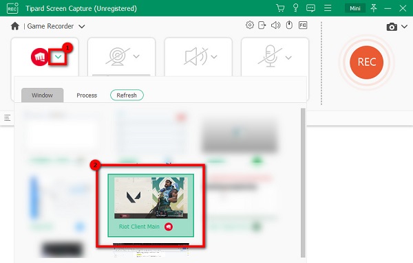The width and height of the screenshot is (413, 263).
Task: Start recording with REC button
Action: coord(366,62)
